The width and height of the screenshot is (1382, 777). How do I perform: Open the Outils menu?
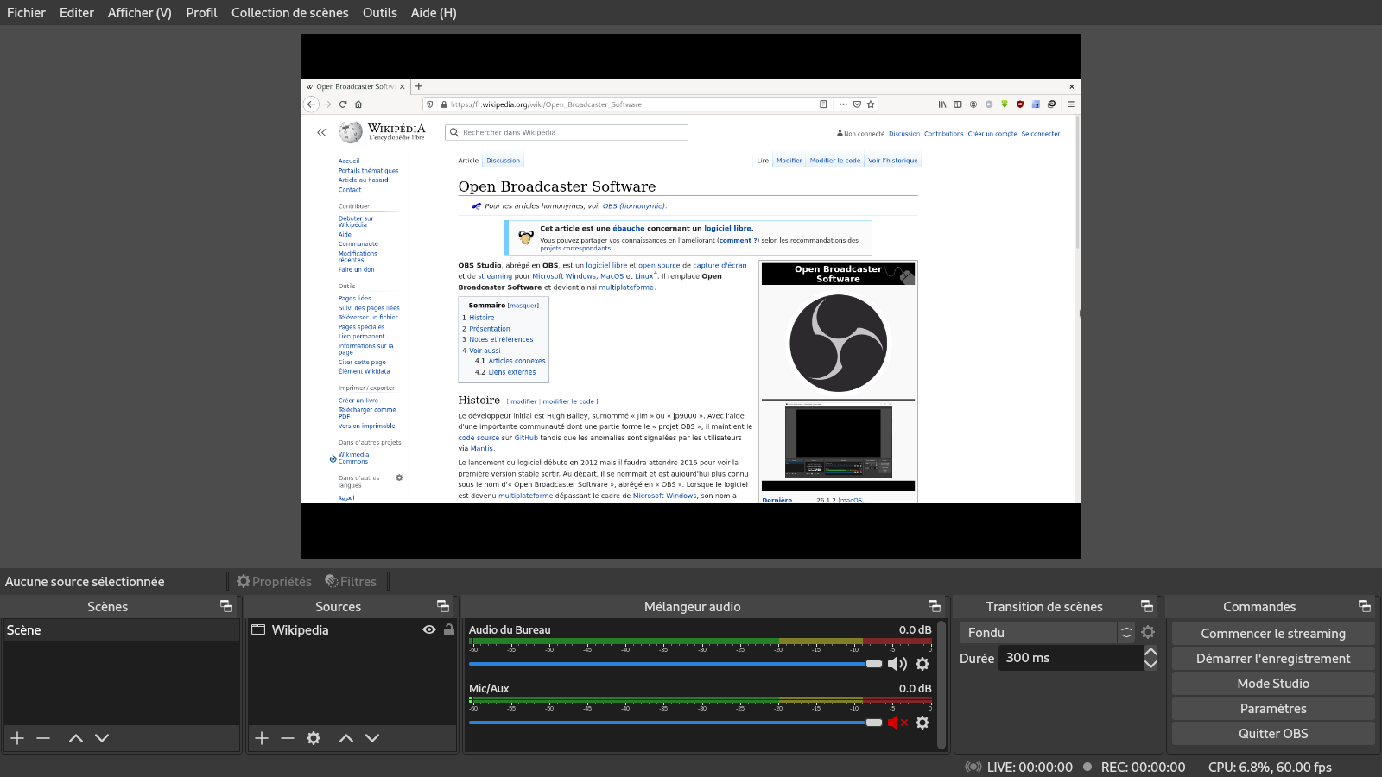pos(379,13)
